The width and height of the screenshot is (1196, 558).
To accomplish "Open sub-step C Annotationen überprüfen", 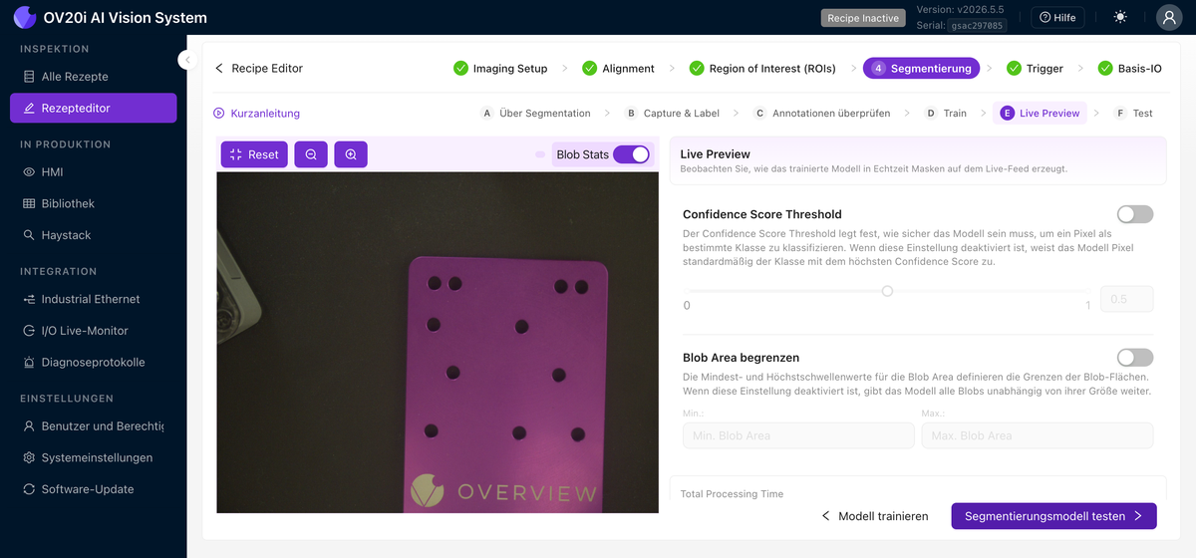I will tap(822, 114).
